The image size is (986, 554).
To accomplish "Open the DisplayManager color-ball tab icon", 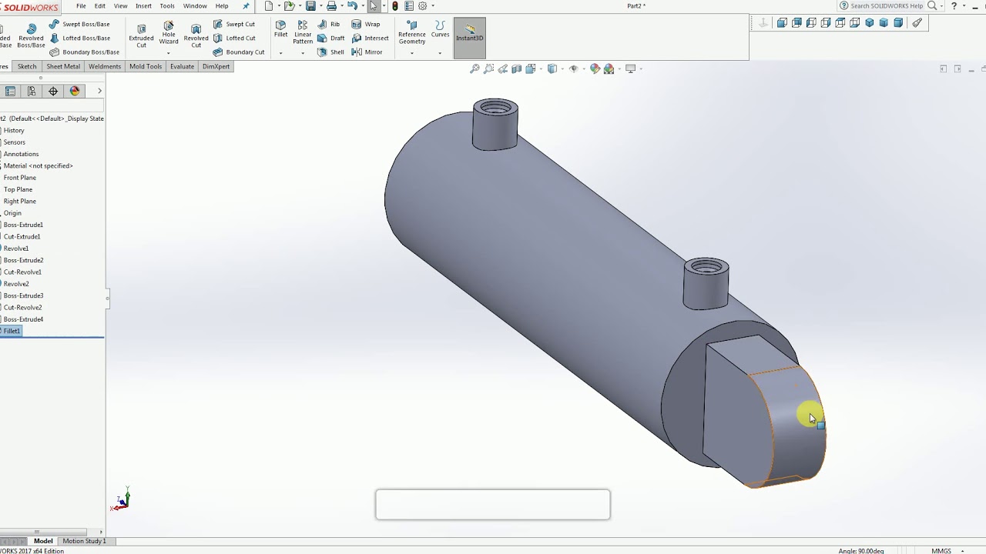I will [x=75, y=91].
